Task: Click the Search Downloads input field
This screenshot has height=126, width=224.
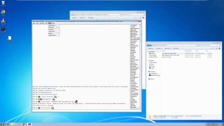Action: 210,45
